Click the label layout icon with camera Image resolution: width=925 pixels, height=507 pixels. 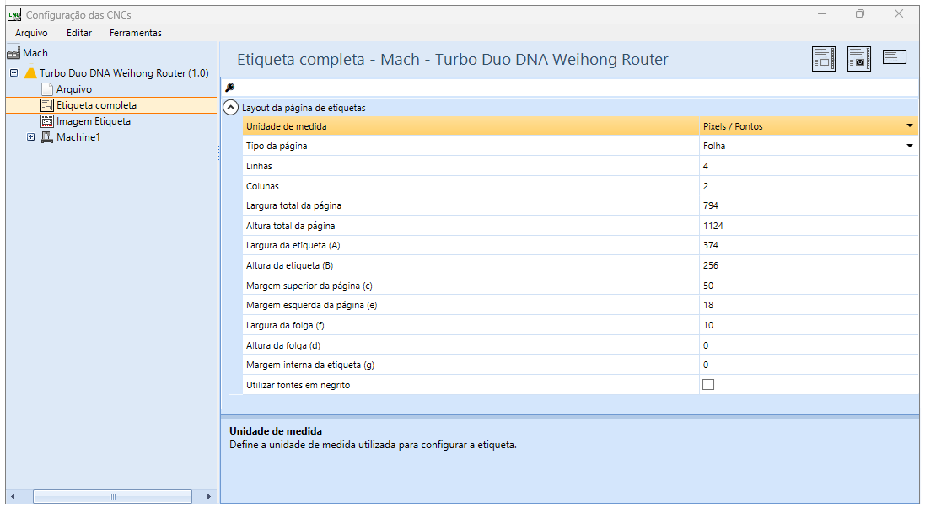pos(859,59)
